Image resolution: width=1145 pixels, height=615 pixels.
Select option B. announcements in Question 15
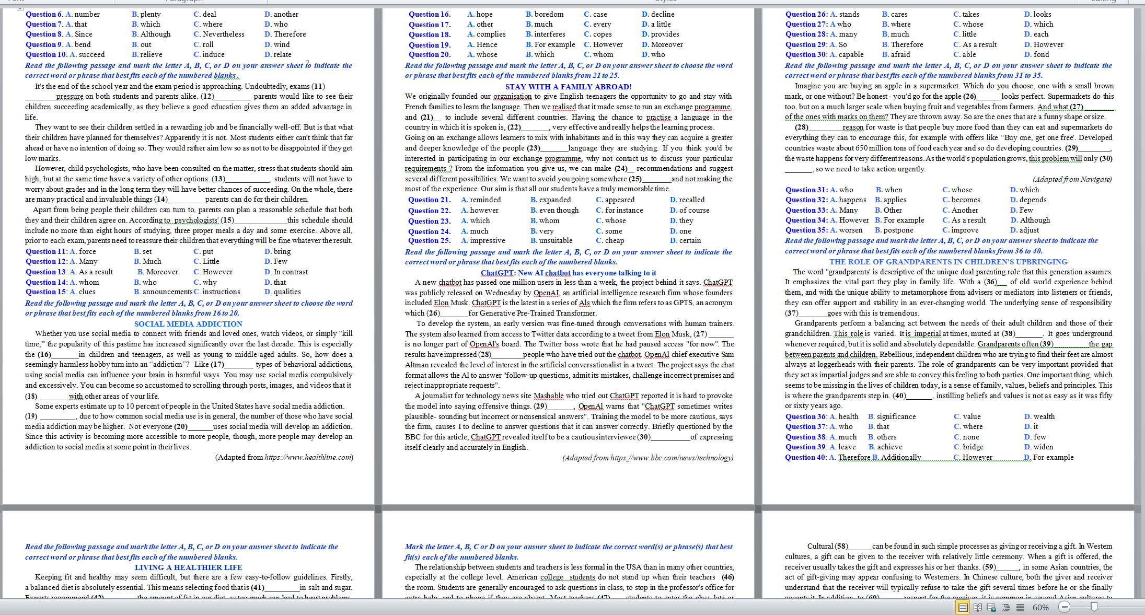click(x=163, y=292)
